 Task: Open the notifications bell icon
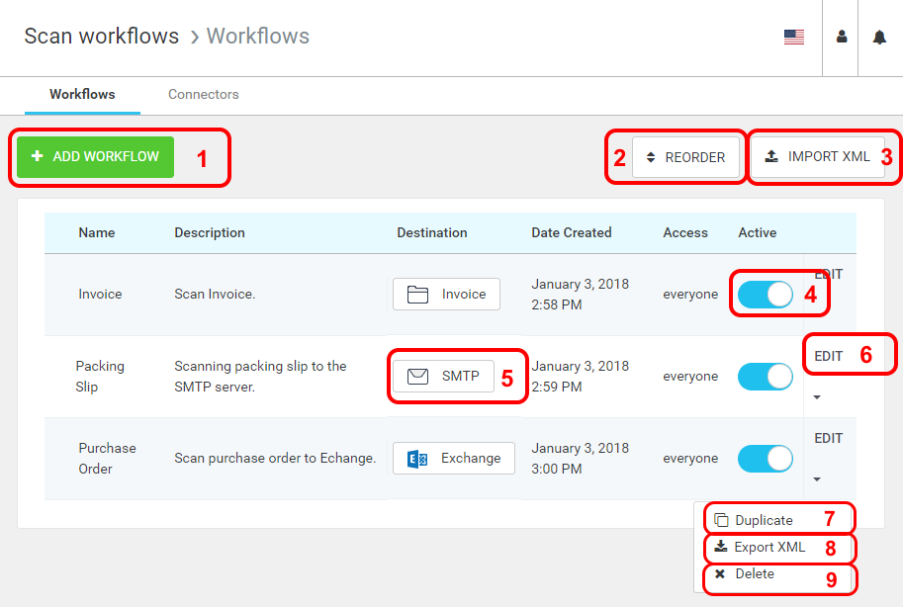879,38
